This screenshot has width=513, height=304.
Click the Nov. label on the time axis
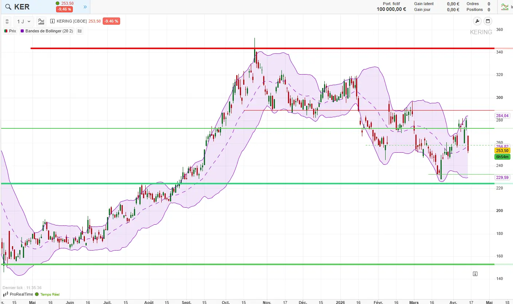coord(267,302)
